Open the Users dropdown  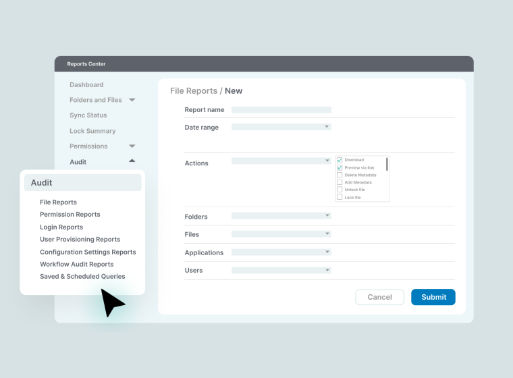point(281,270)
